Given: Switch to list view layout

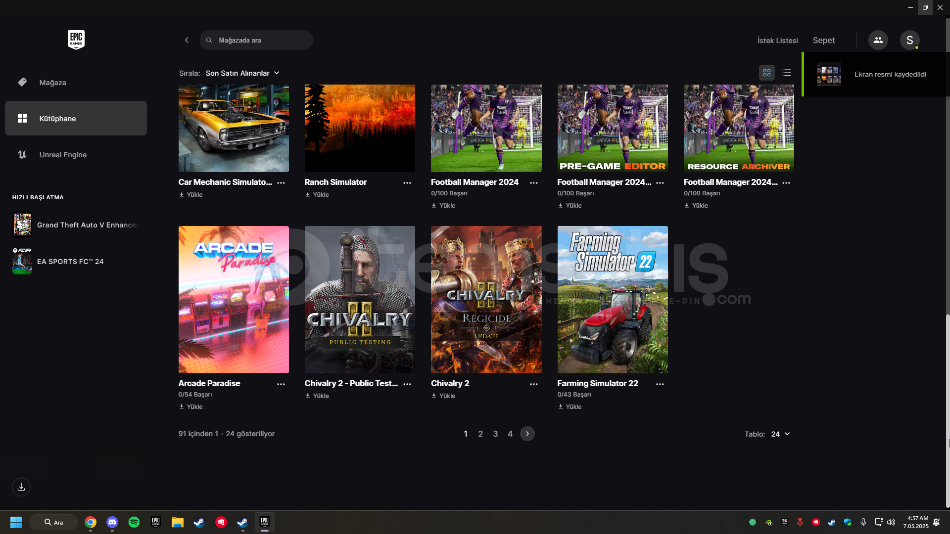Looking at the screenshot, I should point(786,73).
